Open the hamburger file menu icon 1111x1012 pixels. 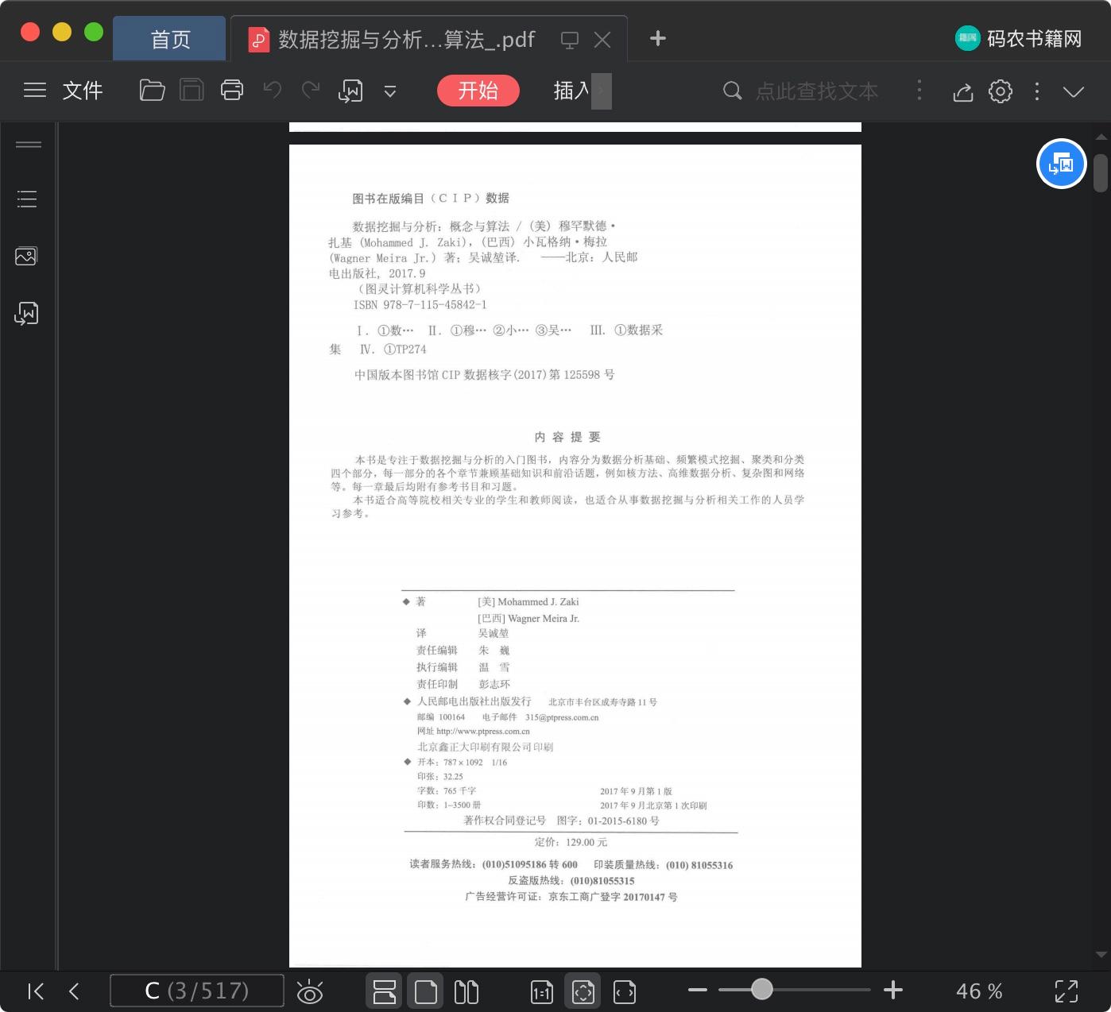point(35,91)
